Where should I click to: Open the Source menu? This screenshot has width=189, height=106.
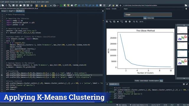point(12,2)
